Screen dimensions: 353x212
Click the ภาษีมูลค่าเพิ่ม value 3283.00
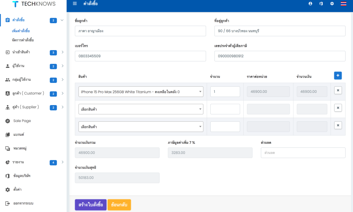click(x=210, y=153)
